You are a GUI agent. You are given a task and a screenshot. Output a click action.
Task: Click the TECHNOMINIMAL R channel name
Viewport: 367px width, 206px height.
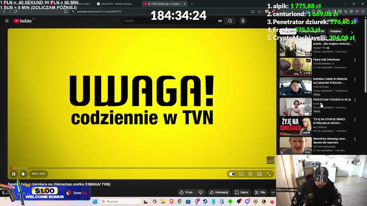tap(323, 64)
